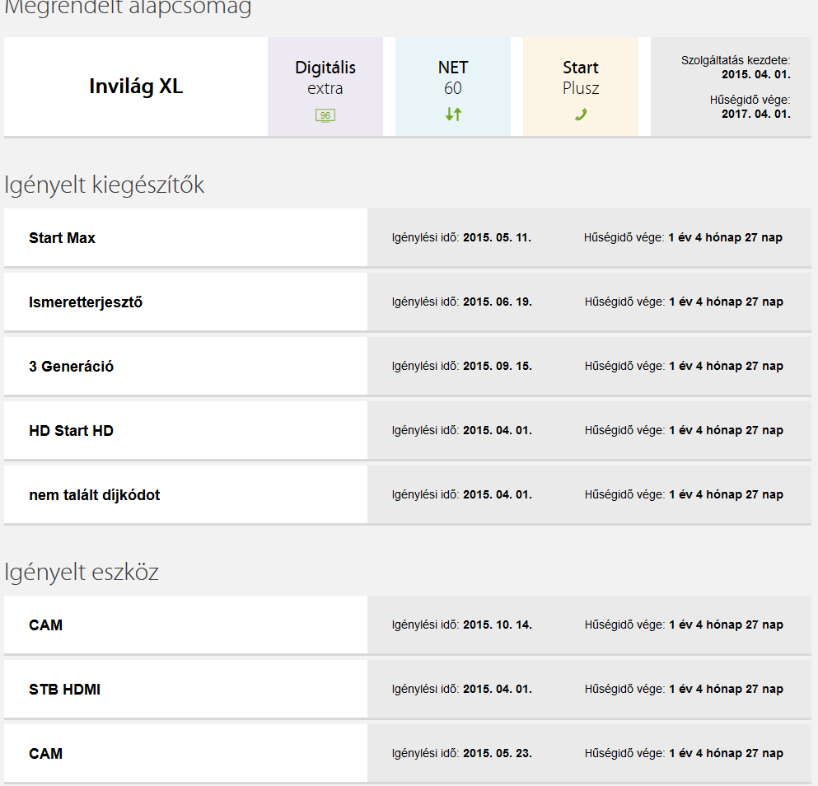818x786 pixels.
Task: Click the request date 2015. 06. 19.
Action: coord(497,302)
